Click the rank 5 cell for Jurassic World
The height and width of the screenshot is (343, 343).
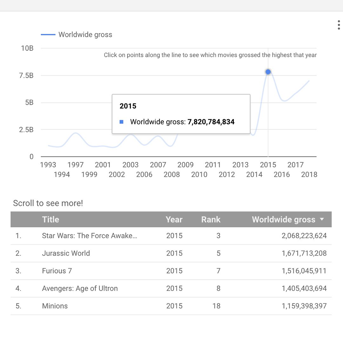tap(218, 253)
